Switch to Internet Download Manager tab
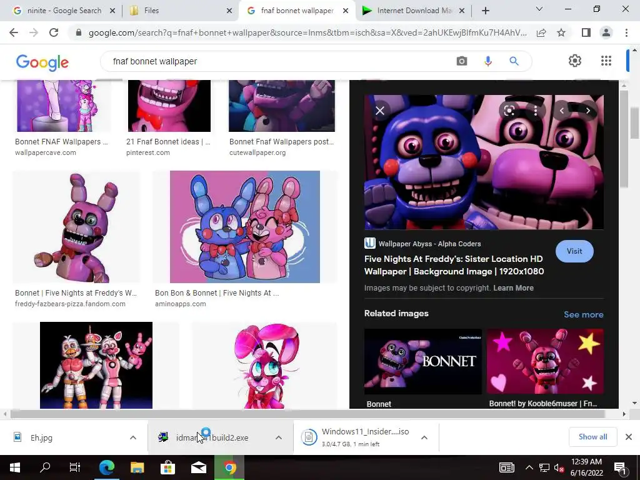This screenshot has width=640, height=480. 413,11
